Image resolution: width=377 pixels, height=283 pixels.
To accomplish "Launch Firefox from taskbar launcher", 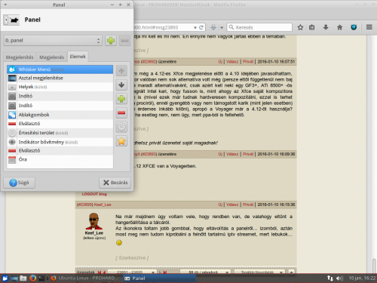I will [x=32, y=278].
